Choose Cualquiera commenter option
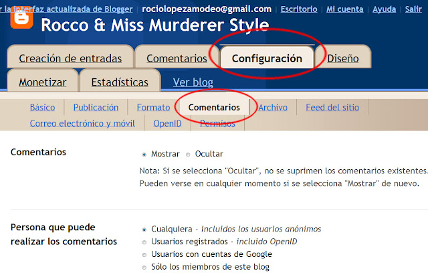Screen dimensions: 428x275 point(144,228)
